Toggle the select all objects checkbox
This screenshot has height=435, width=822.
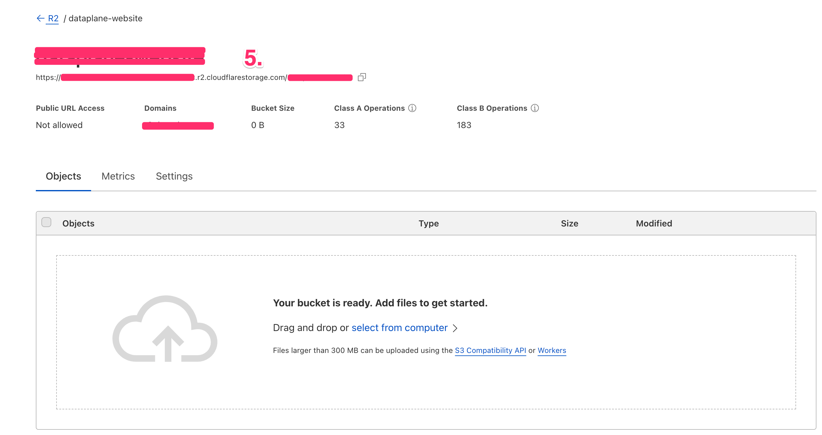[46, 222]
